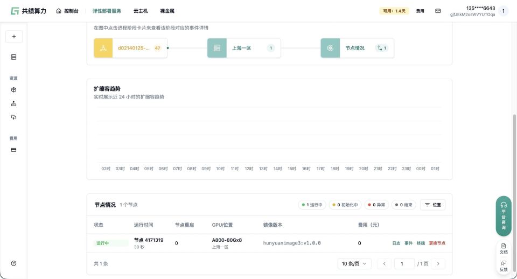
Task: Switch to 弹性部署服务 tab
Action: click(x=107, y=11)
